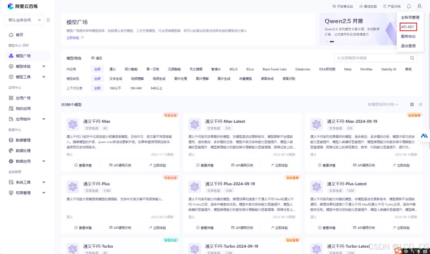This screenshot has width=430, height=254.
Task: Expand the 模型工具 sidebar group
Action: tap(44, 77)
